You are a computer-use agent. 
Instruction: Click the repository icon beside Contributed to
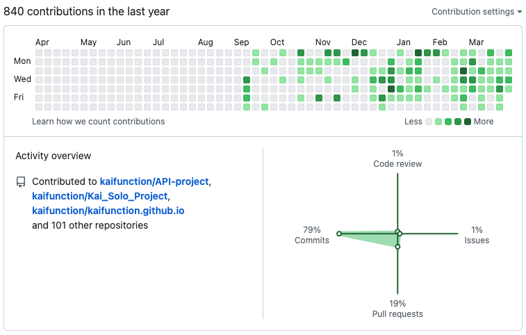[x=21, y=182]
